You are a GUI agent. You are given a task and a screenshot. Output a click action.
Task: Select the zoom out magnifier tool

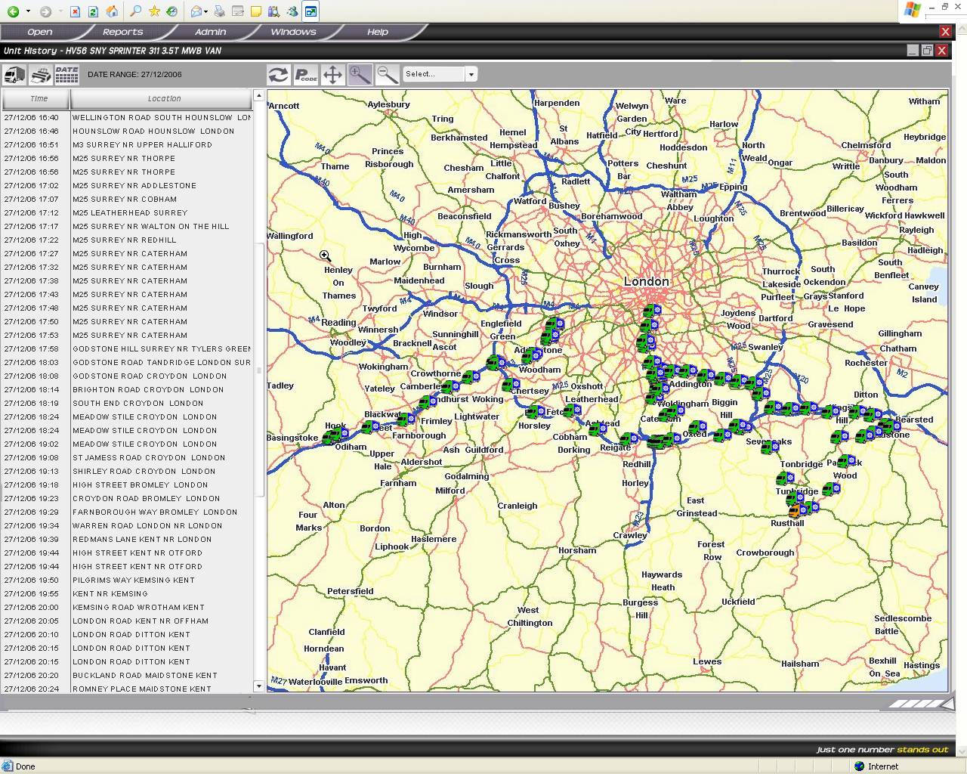387,74
